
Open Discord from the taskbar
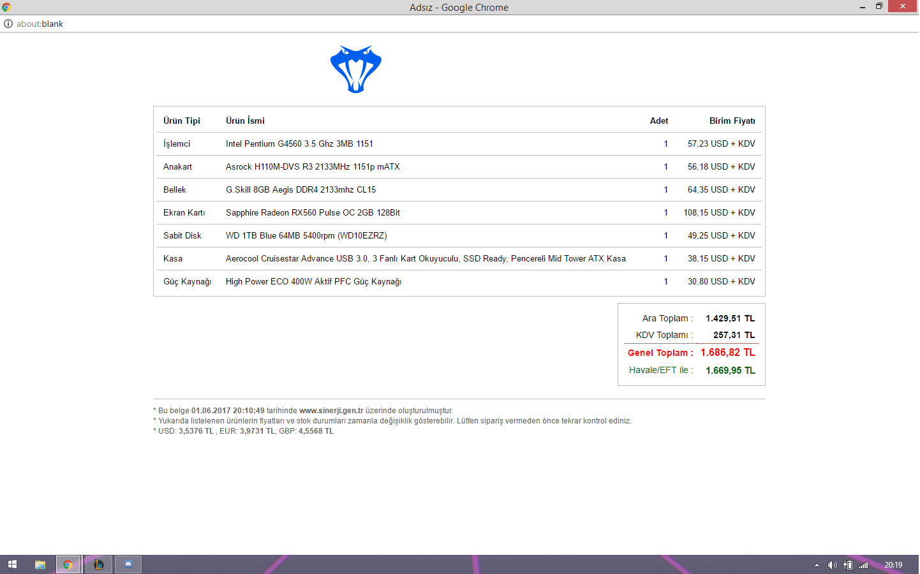click(x=128, y=564)
